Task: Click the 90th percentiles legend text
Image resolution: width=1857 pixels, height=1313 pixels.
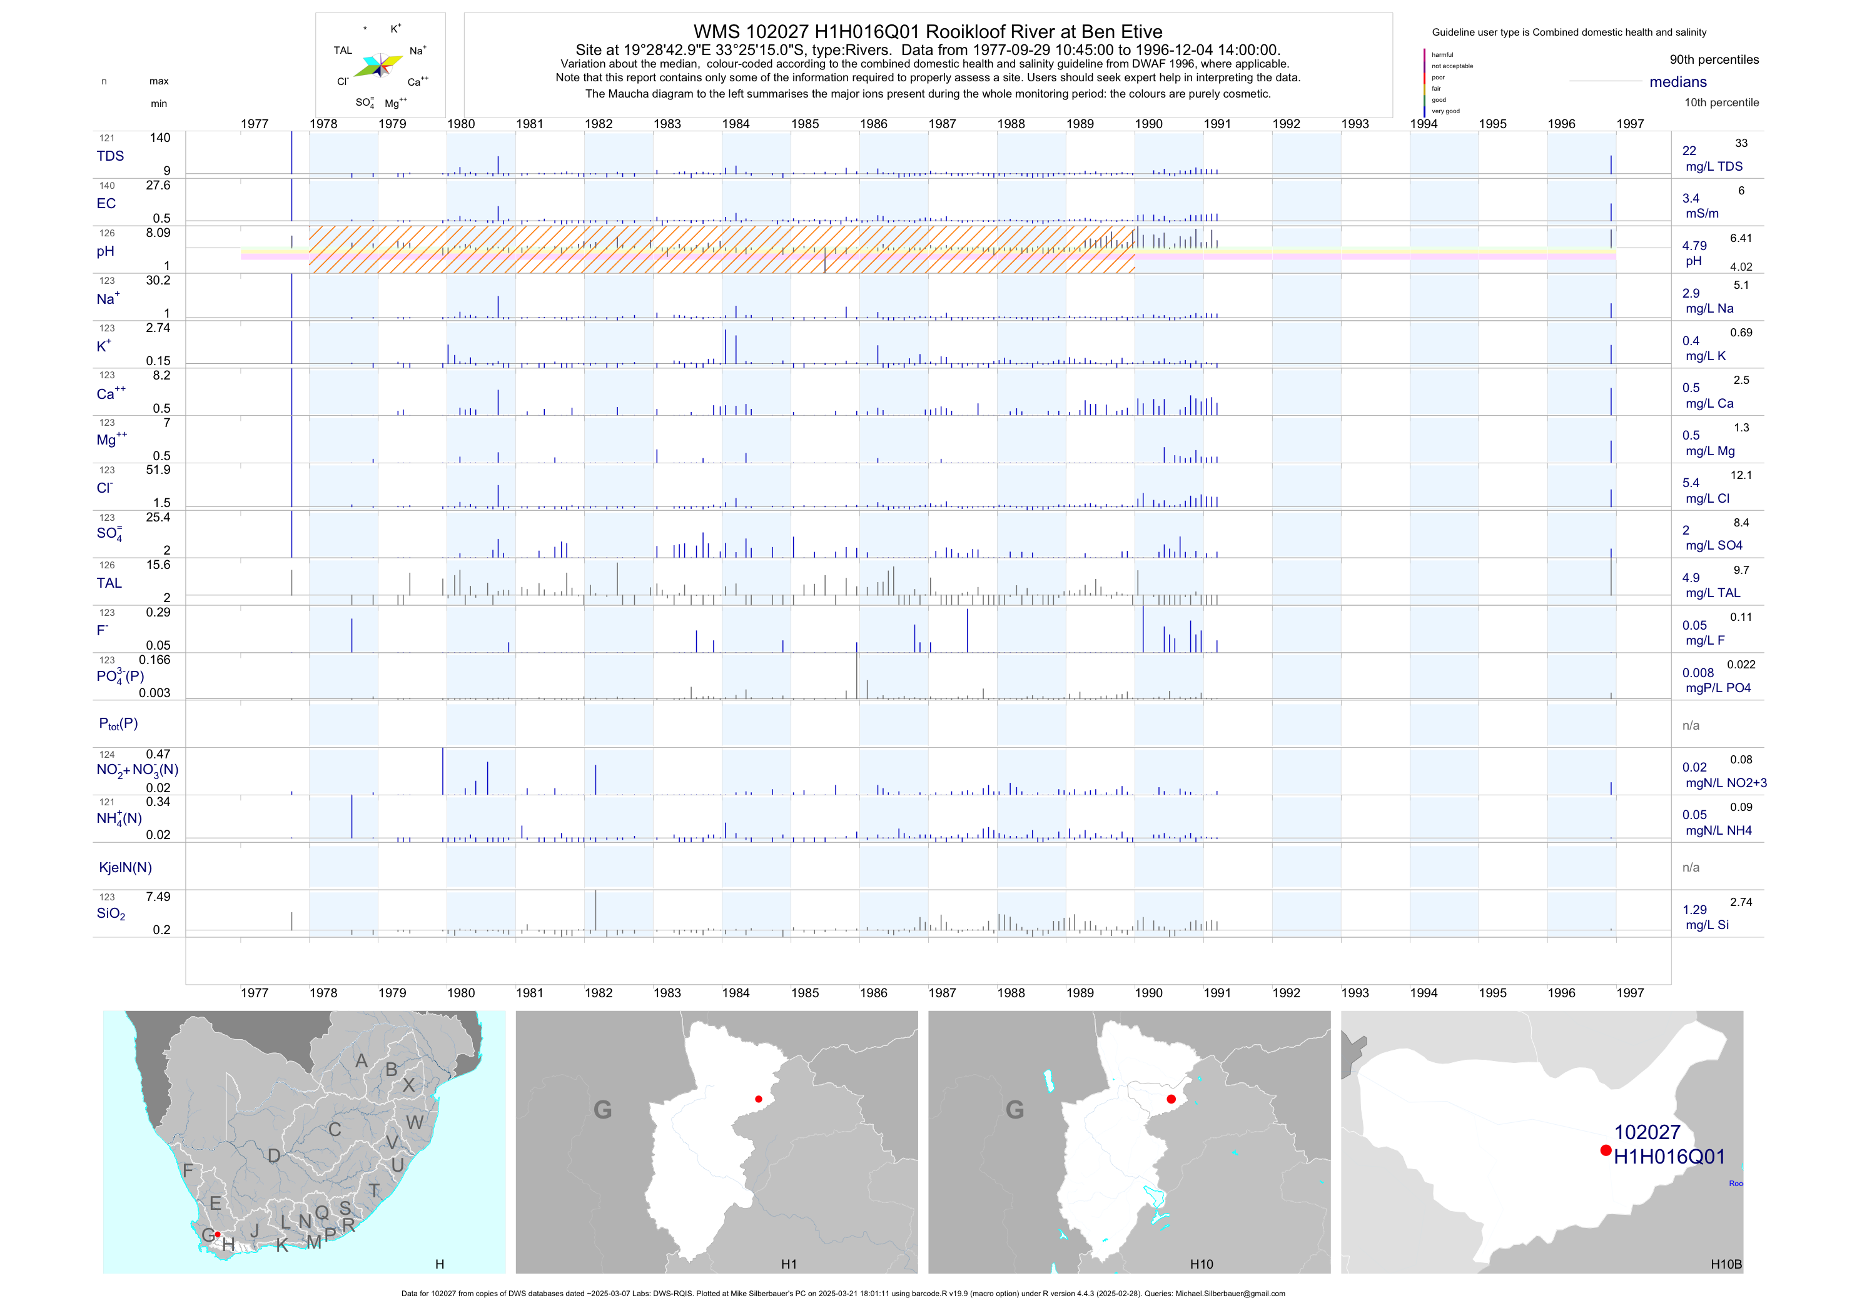Action: click(1714, 60)
